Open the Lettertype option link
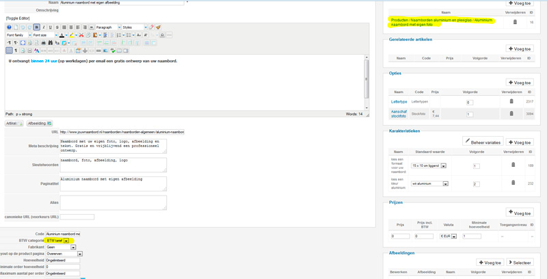The width and height of the screenshot is (547, 279). point(399,102)
